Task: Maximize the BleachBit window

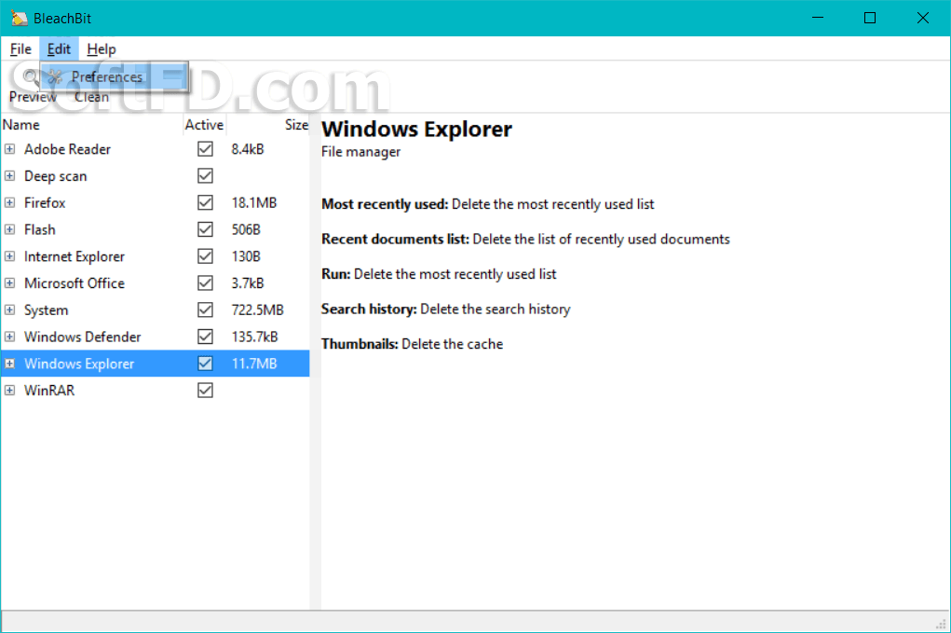Action: tap(870, 19)
